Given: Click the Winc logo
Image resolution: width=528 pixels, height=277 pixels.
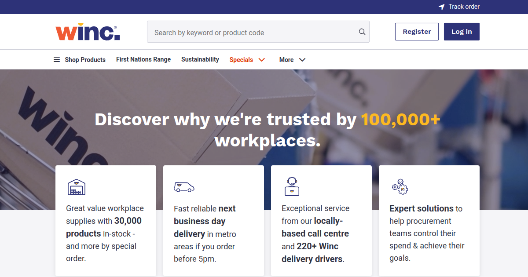Looking at the screenshot, I should tap(88, 33).
